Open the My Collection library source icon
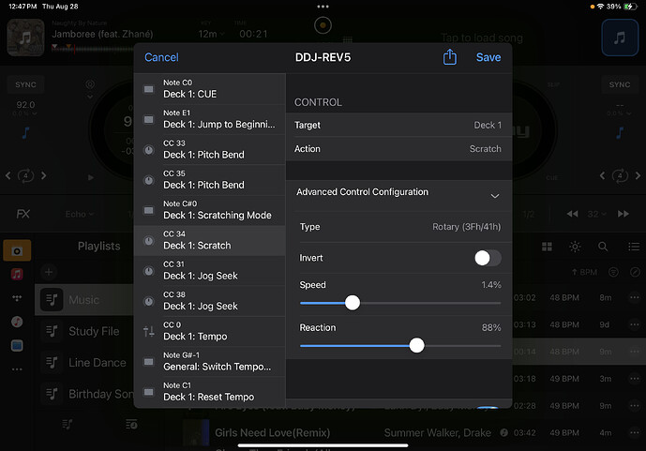This screenshot has width=646, height=451. point(17,250)
